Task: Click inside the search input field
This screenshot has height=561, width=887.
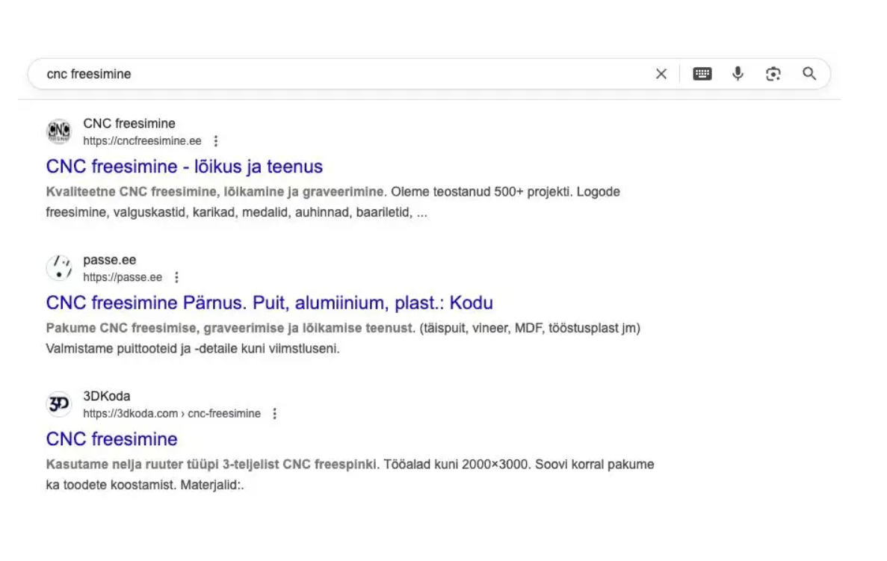Action: click(299, 73)
